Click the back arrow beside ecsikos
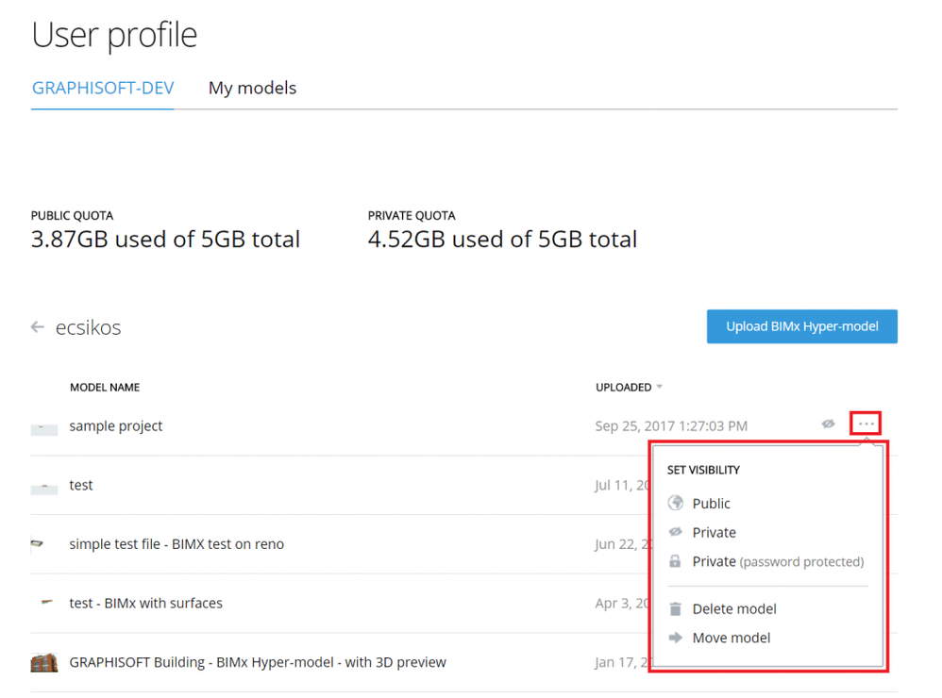 click(x=38, y=327)
